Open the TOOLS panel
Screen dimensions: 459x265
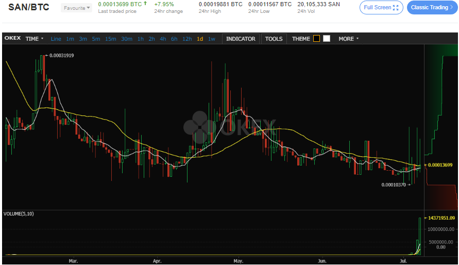274,39
